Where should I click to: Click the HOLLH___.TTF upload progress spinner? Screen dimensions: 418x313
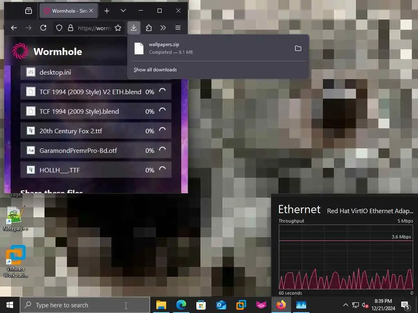tap(162, 170)
